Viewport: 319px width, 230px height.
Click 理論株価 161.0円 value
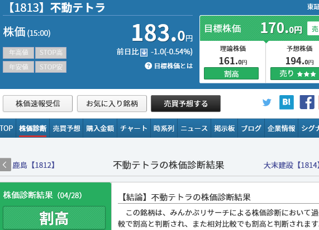pos(233,61)
